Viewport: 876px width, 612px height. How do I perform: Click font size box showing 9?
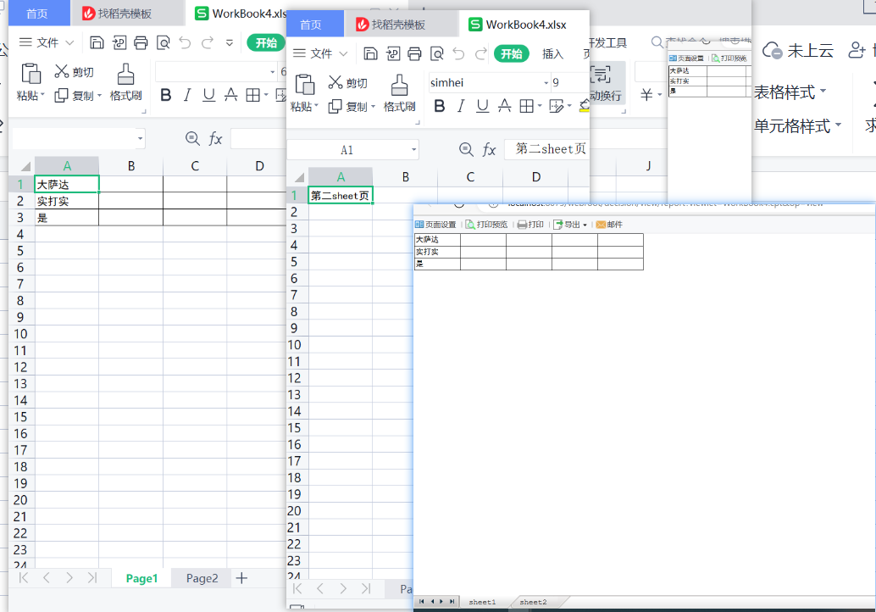(568, 83)
